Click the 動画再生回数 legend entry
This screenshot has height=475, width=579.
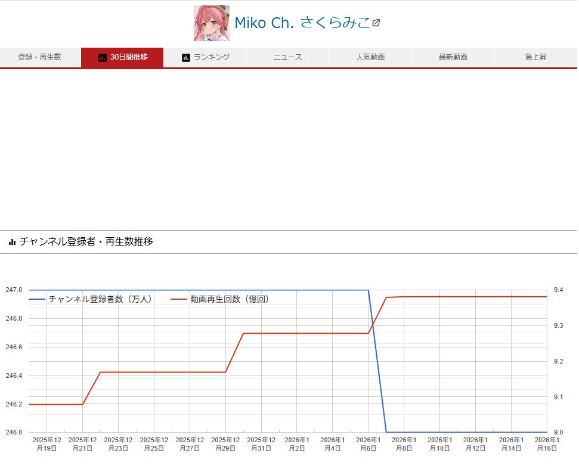(230, 299)
